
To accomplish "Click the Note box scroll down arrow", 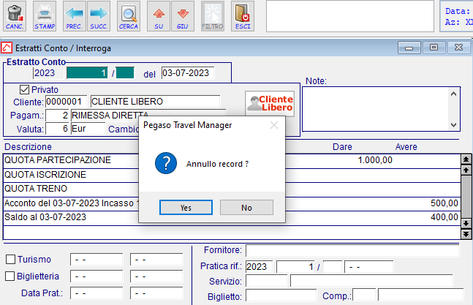I will pyautogui.click(x=453, y=124).
